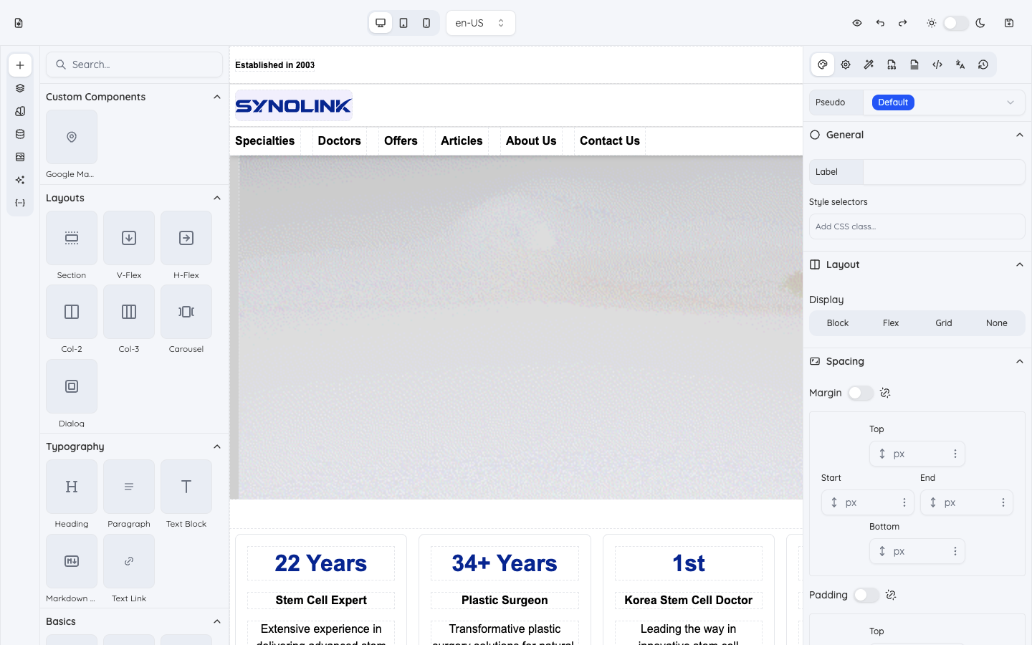Screen dimensions: 1032x645
Task: Toggle the Padding linked switch
Action: tap(866, 595)
